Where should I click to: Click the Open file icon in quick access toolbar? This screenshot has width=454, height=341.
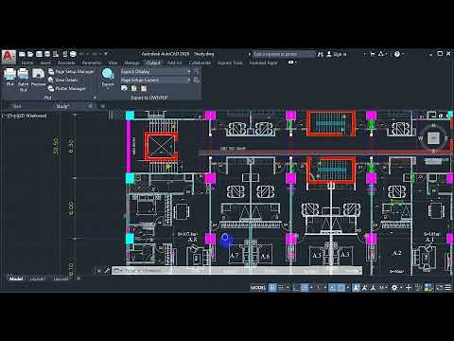tap(30, 54)
